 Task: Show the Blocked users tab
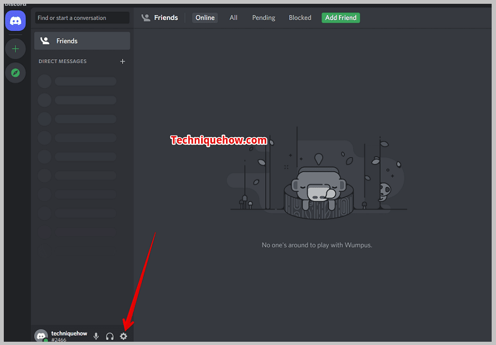coord(300,18)
